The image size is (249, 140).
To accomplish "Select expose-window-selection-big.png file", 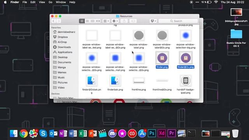I will coord(186,35).
